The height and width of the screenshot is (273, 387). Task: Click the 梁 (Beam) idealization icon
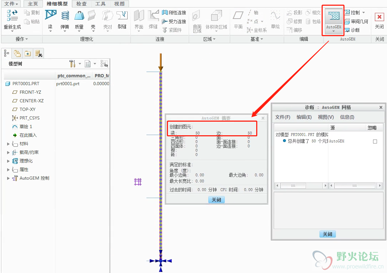[x=50, y=16]
